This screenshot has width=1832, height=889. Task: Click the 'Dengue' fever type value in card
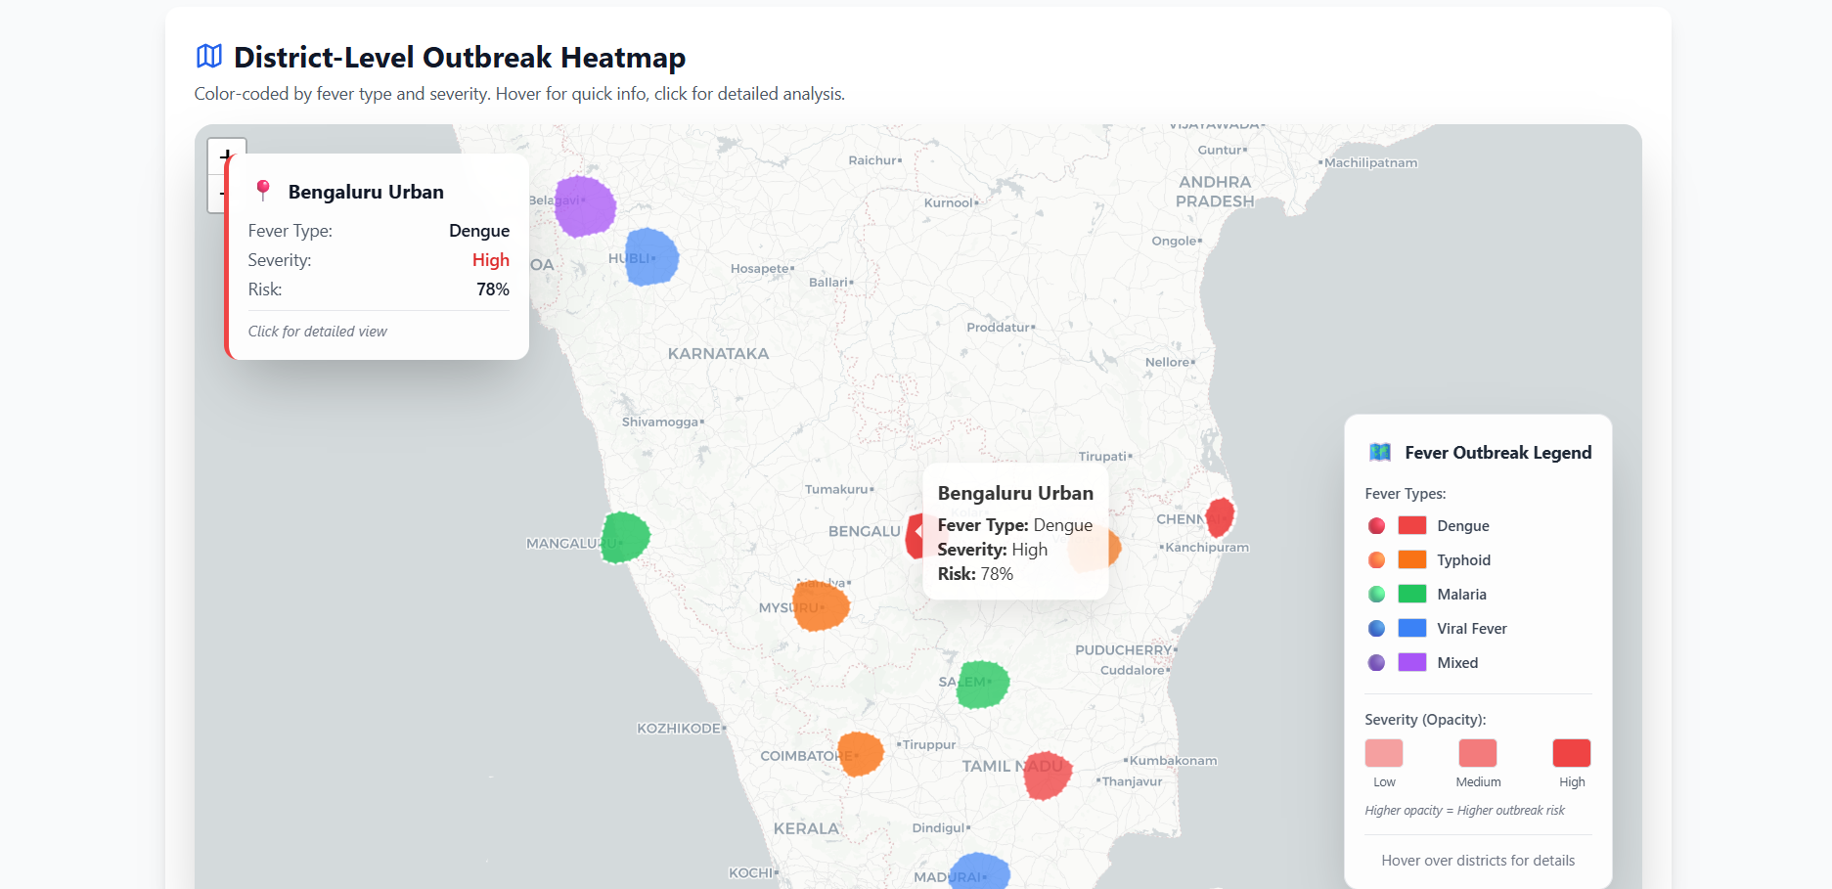pyautogui.click(x=479, y=231)
